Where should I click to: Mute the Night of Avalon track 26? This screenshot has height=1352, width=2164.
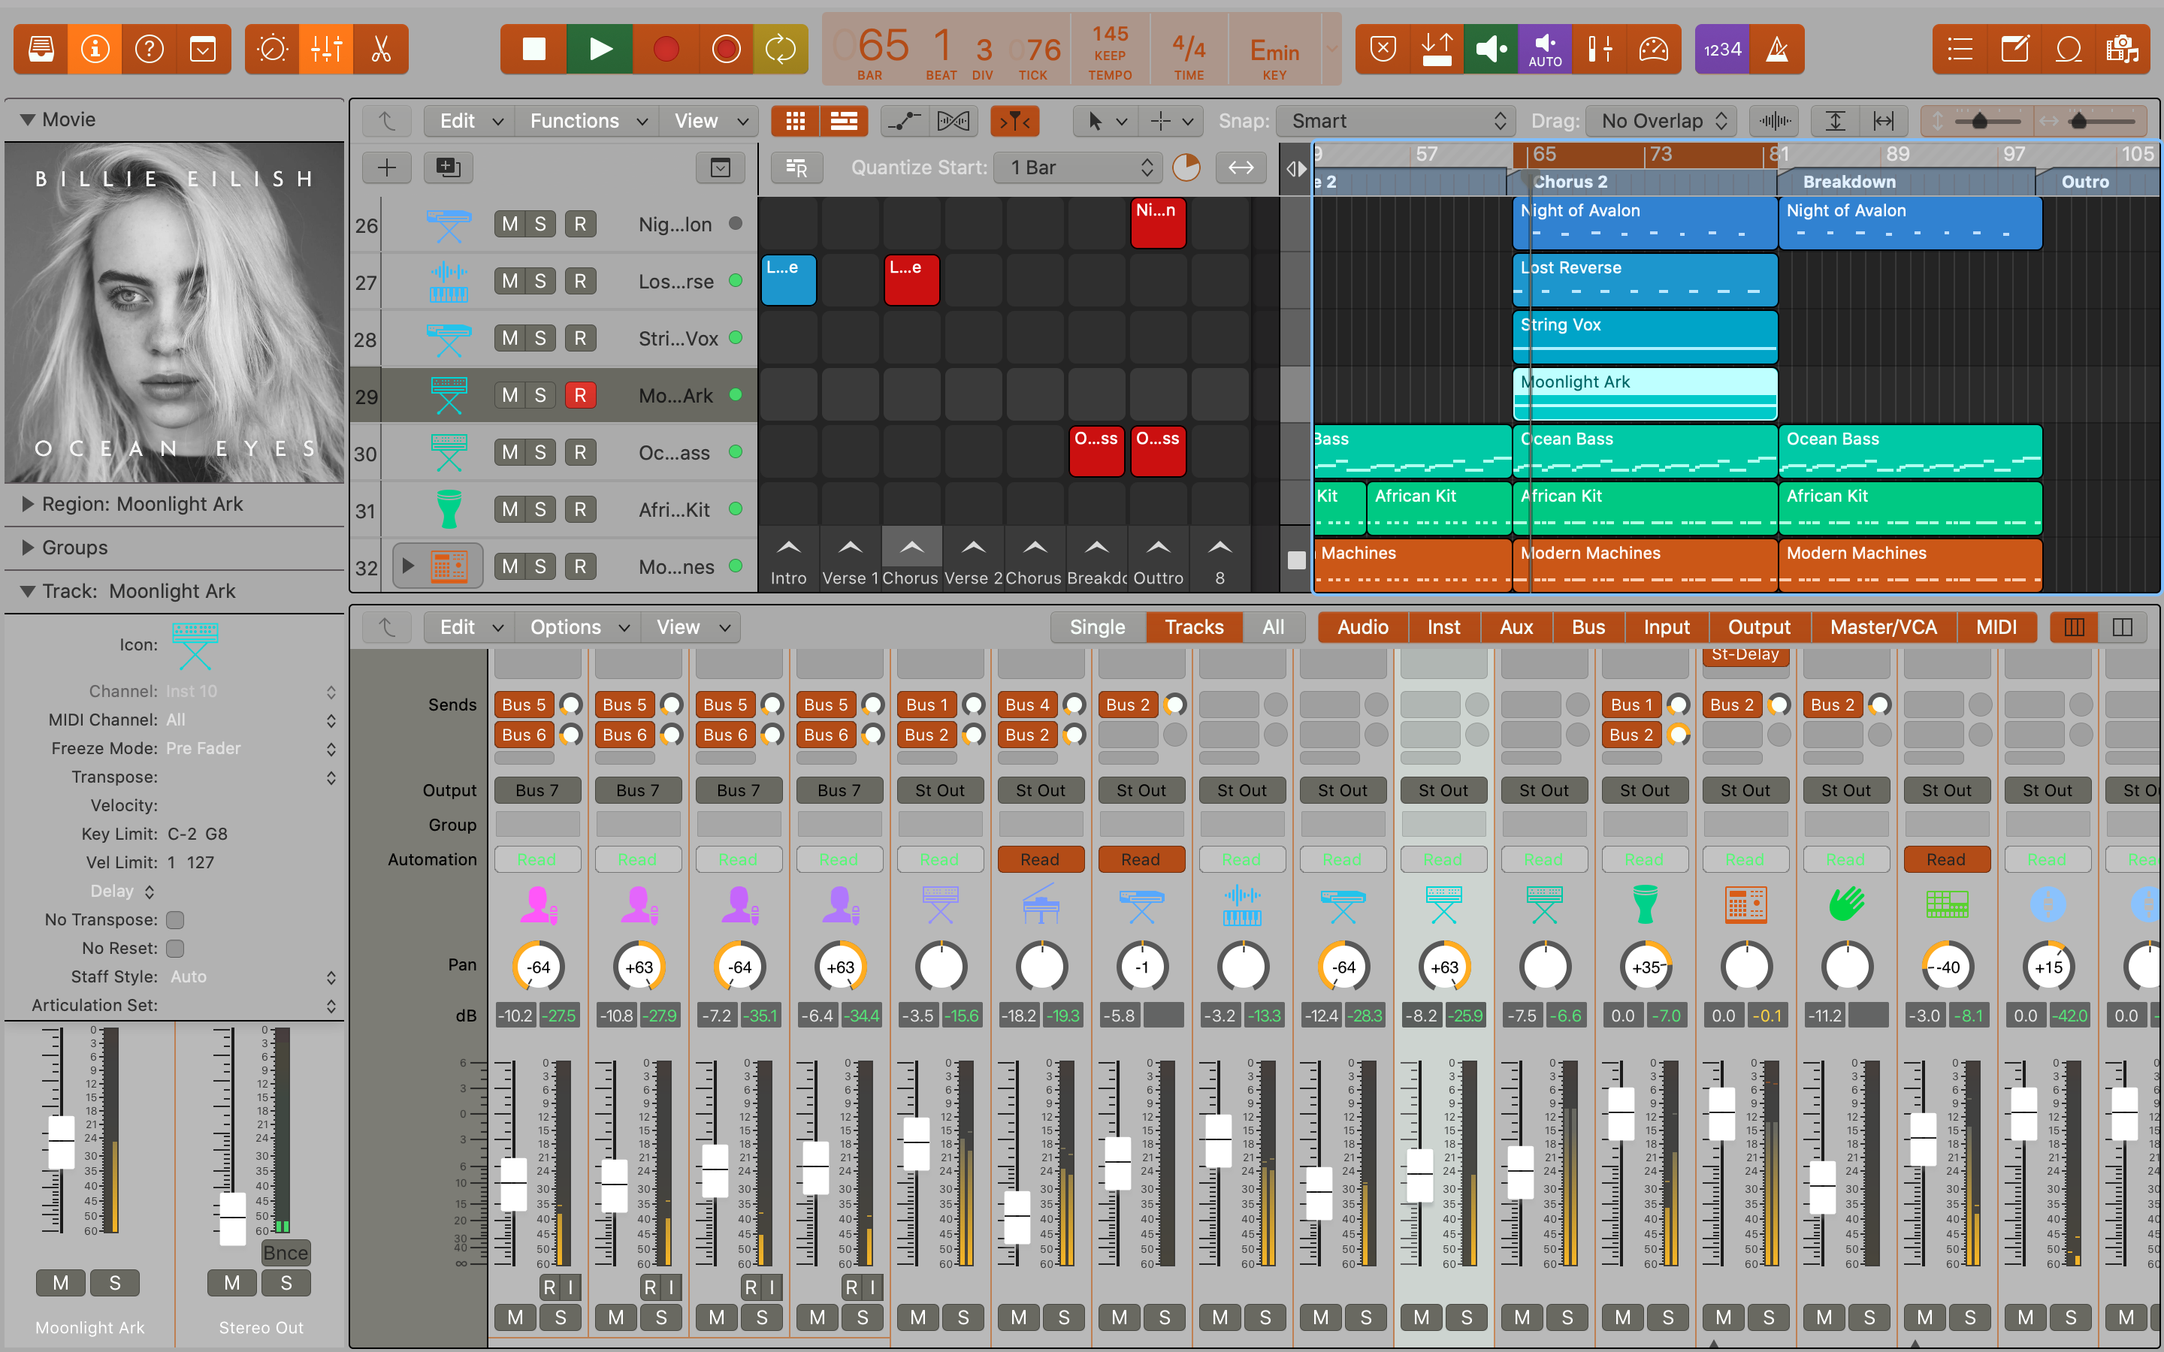pos(509,225)
